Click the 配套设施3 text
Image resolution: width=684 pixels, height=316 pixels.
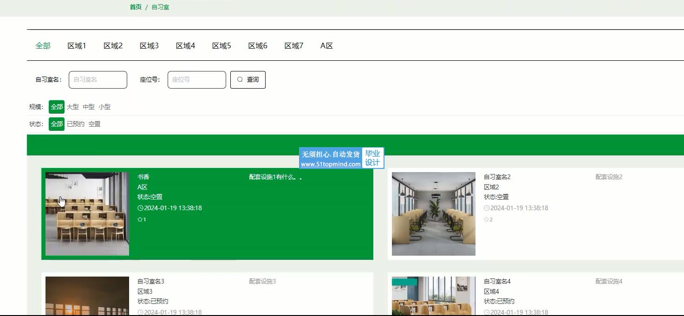click(x=262, y=281)
